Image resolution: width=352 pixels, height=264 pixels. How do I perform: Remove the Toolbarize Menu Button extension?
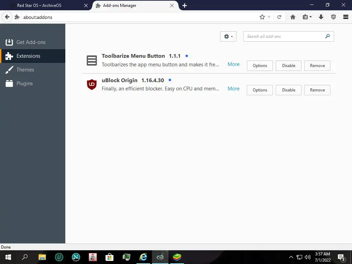[317, 66]
